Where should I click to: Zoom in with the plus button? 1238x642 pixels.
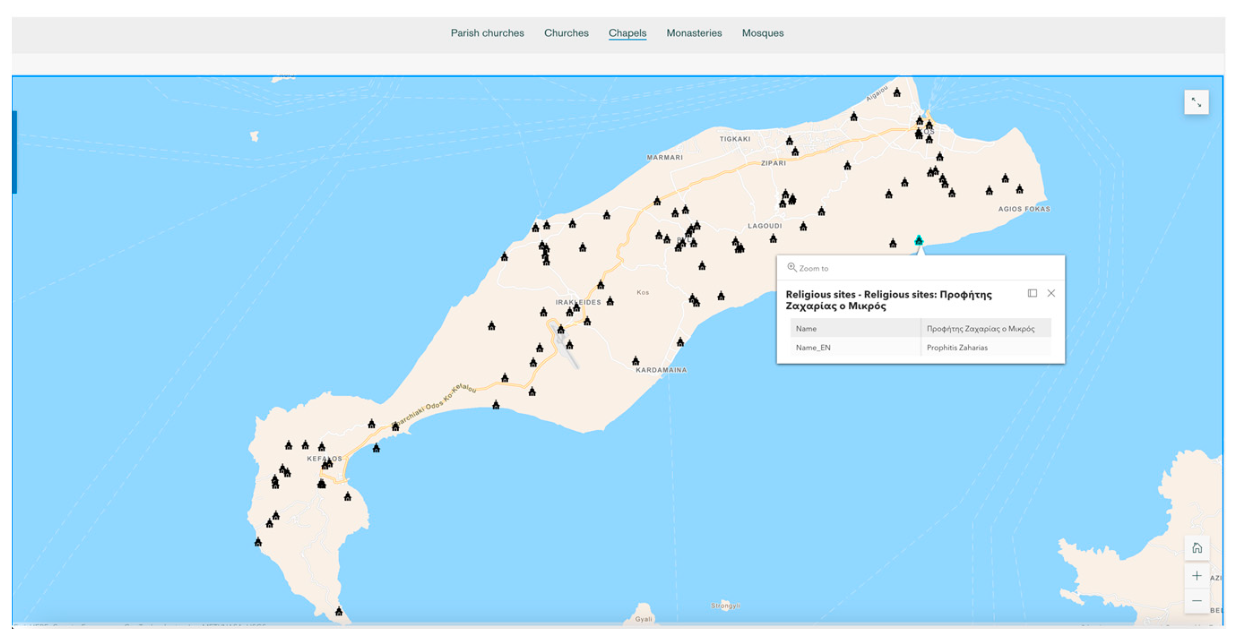click(1197, 575)
